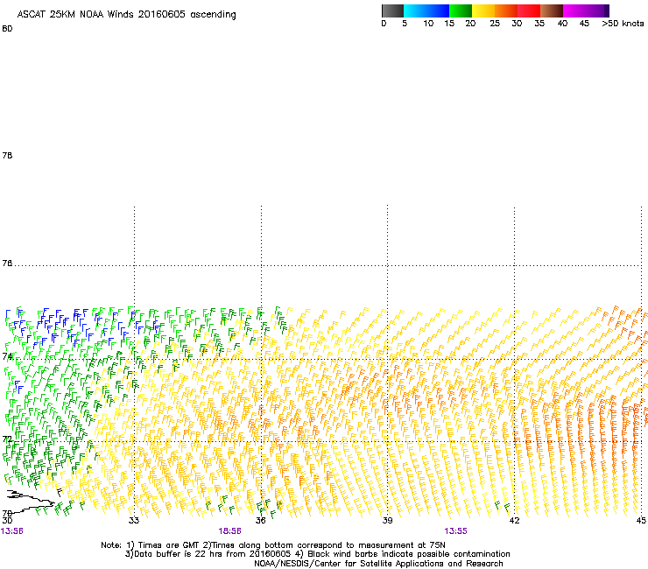Select the longitude axis label '36'
Image resolution: width=648 pixels, height=569 pixels.
pyautogui.click(x=260, y=520)
